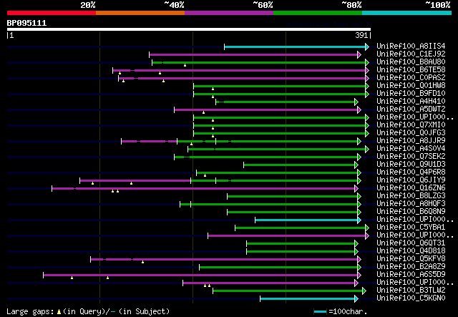The width and height of the screenshot is (458, 317).
Task: Click the green alignment bar of B3TLW2
Action: (x=288, y=291)
